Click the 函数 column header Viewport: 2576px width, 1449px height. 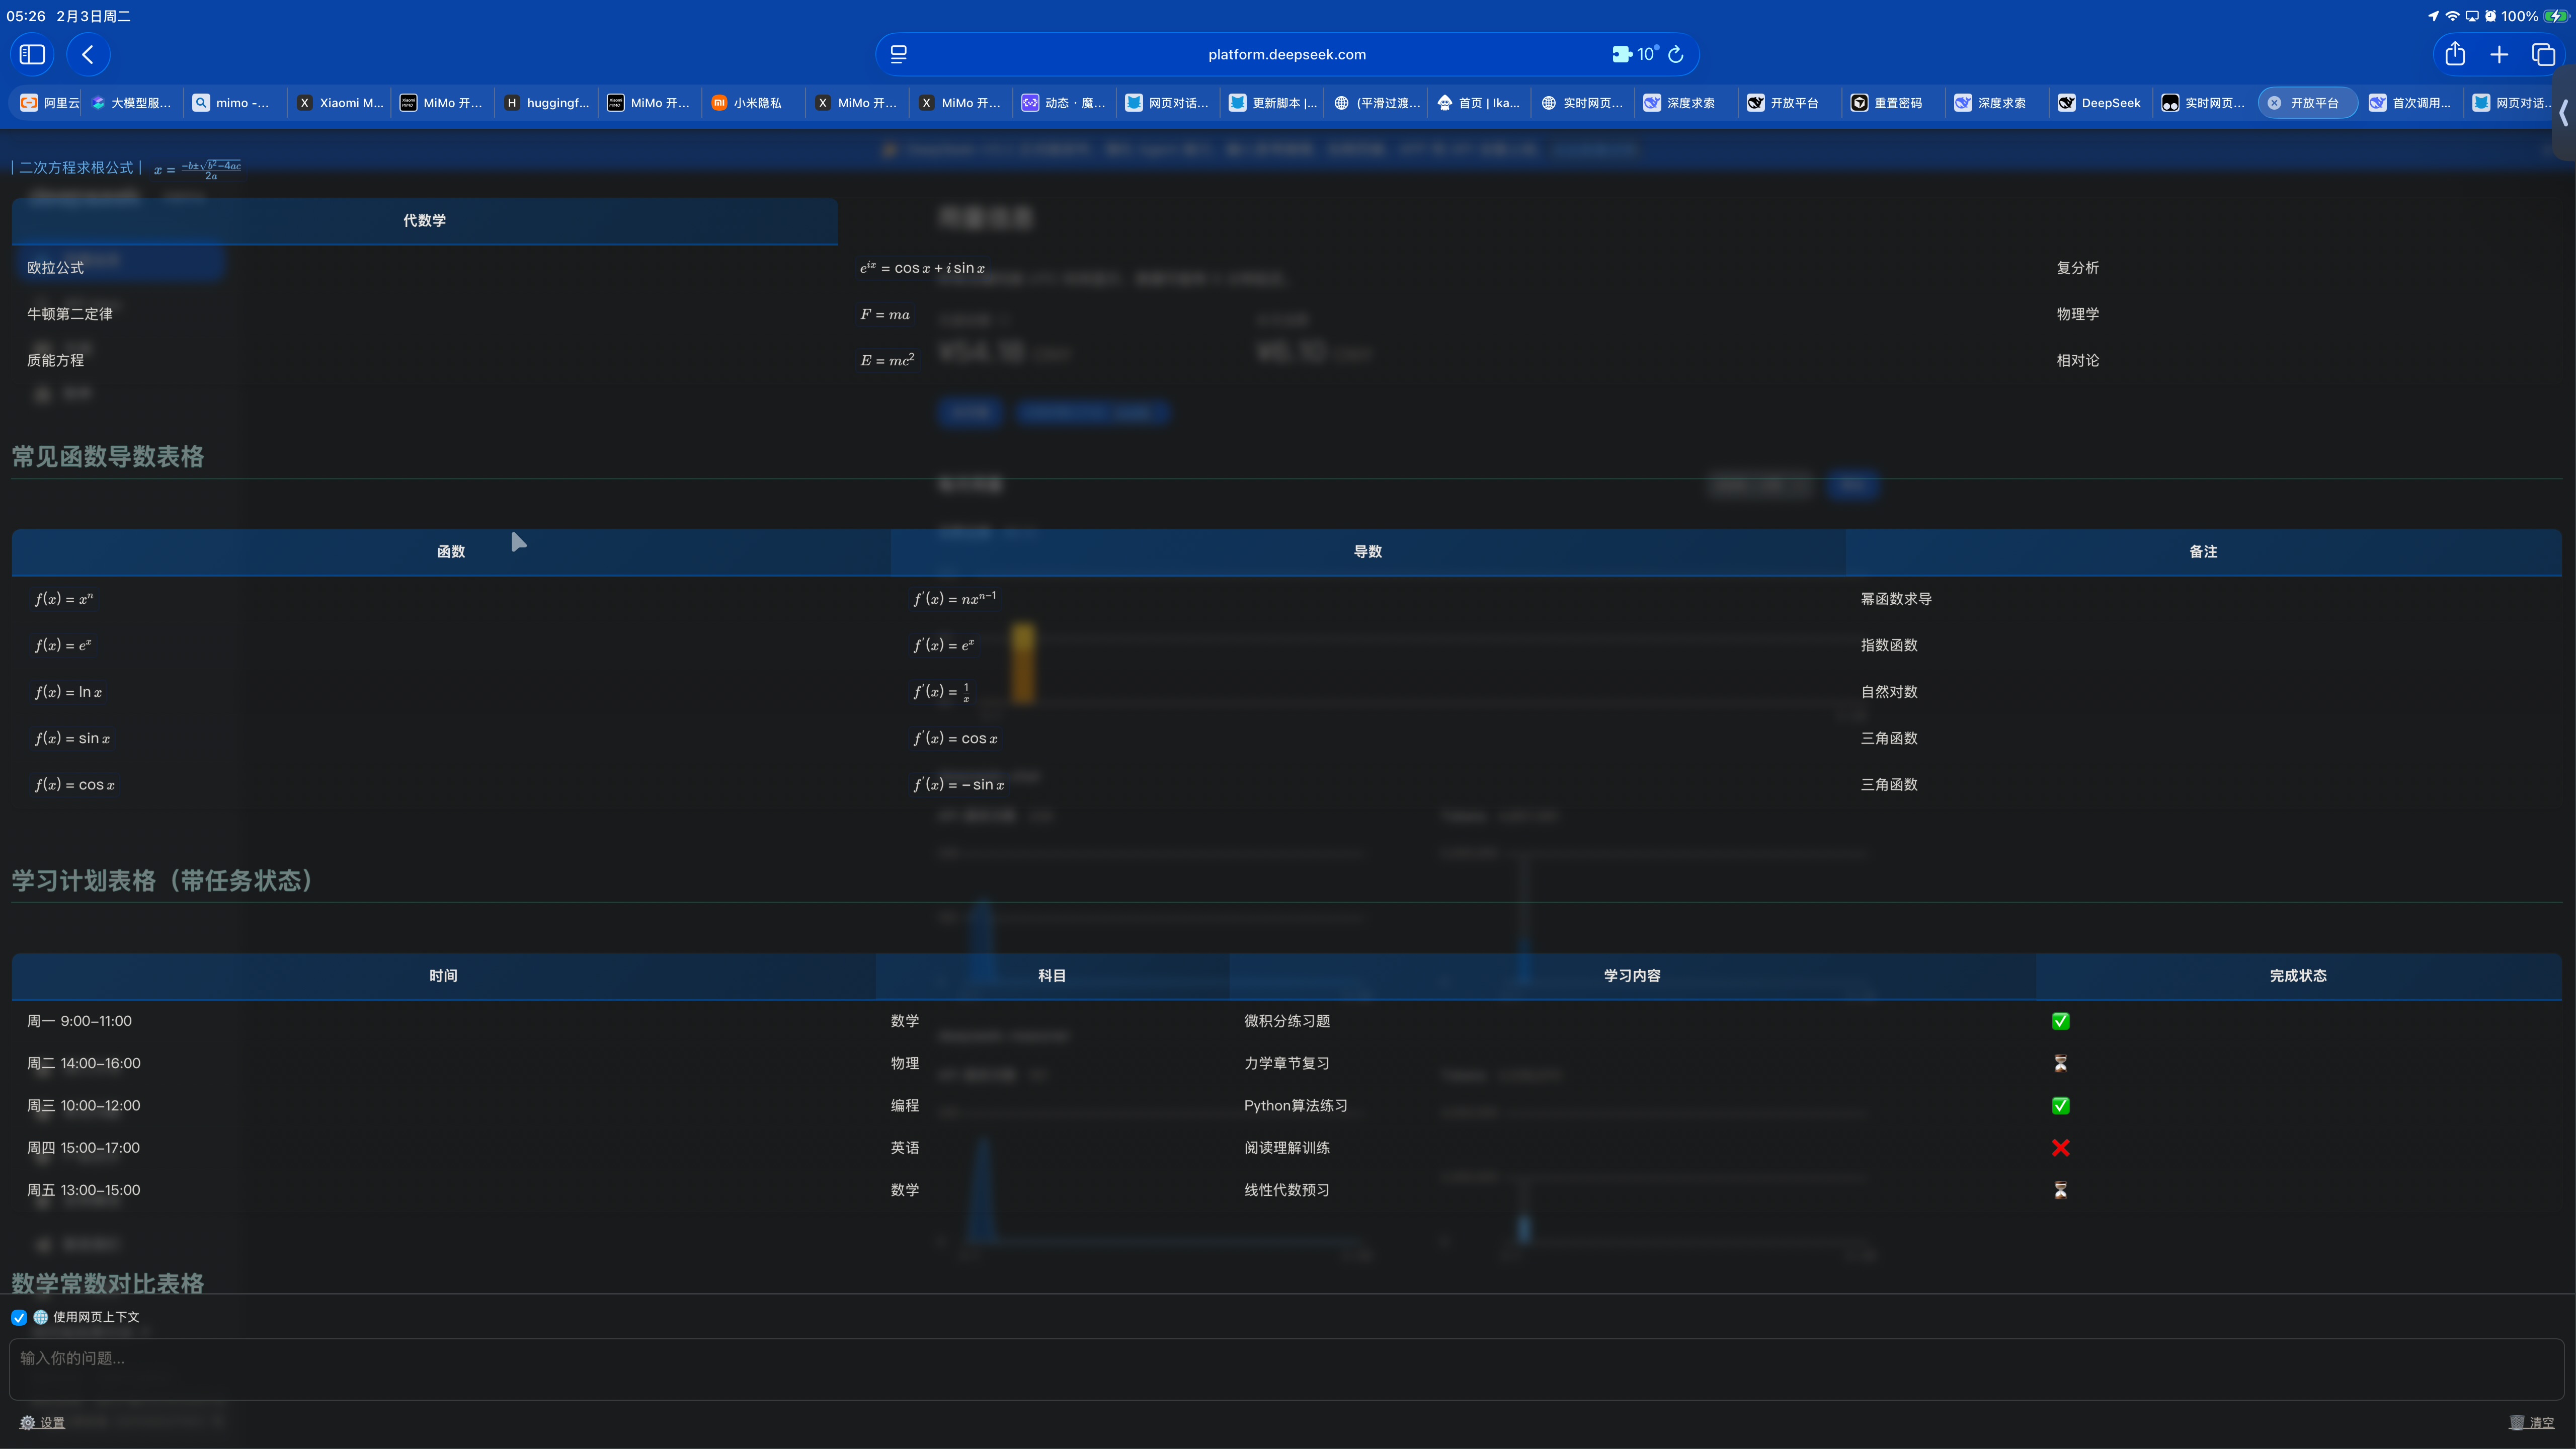point(451,551)
